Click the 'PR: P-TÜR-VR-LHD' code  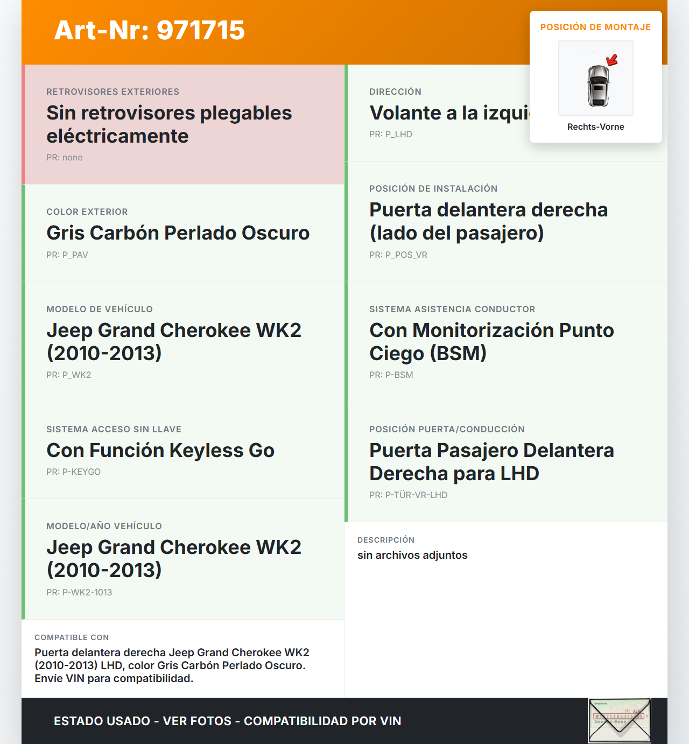409,495
